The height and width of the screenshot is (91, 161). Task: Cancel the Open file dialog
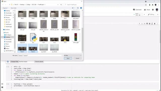click(77, 58)
